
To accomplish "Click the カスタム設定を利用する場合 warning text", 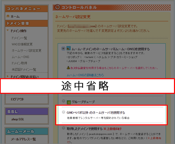I will coord(114,68).
